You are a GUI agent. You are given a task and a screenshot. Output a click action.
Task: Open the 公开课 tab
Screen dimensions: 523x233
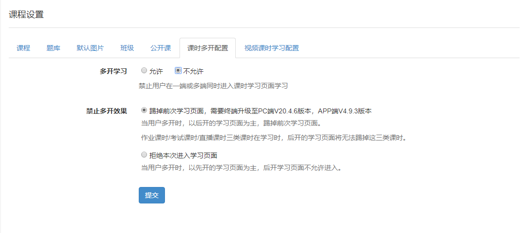coord(161,48)
